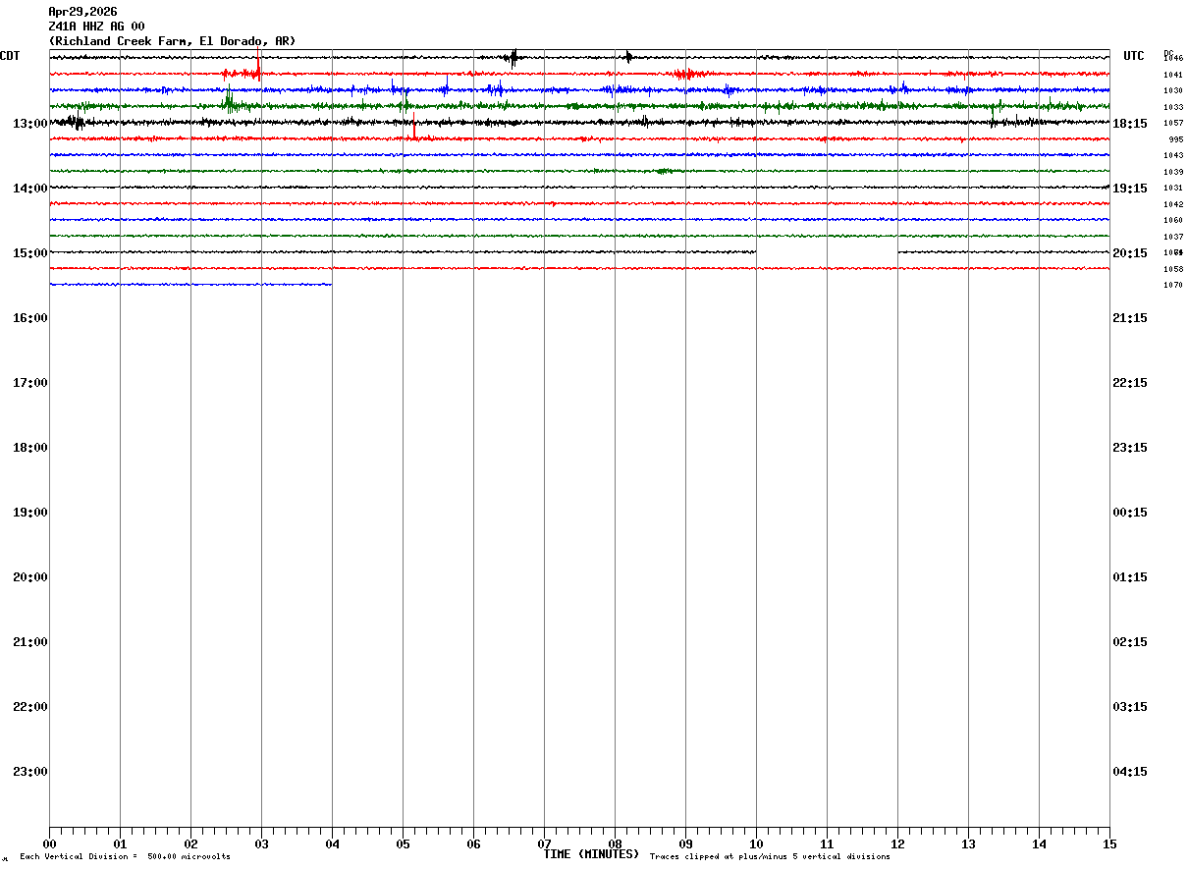
Task: Click the DC offset value '1031'
Action: [1173, 188]
